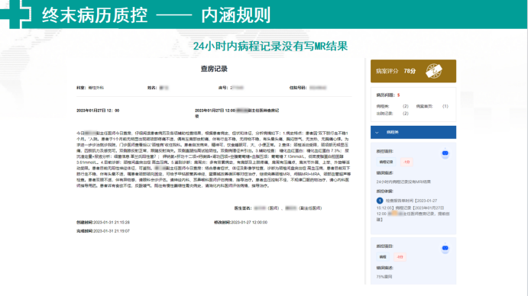Click the -1分 deduction badge

pos(407,162)
